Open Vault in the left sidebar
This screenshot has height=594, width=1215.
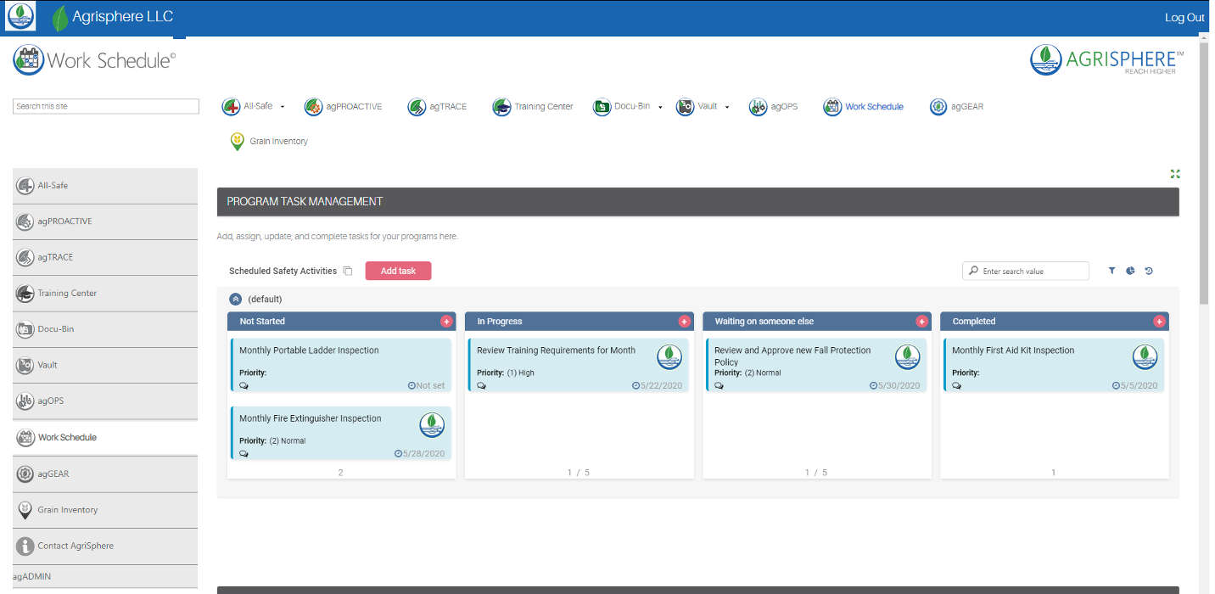coord(105,365)
